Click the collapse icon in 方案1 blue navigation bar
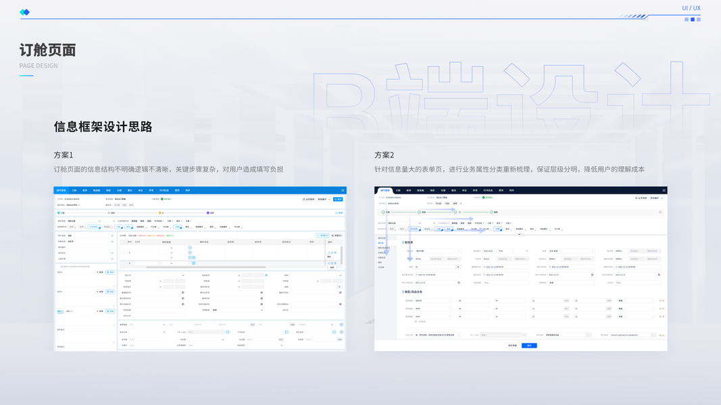Viewport: 721px width, 405px height. (343, 190)
